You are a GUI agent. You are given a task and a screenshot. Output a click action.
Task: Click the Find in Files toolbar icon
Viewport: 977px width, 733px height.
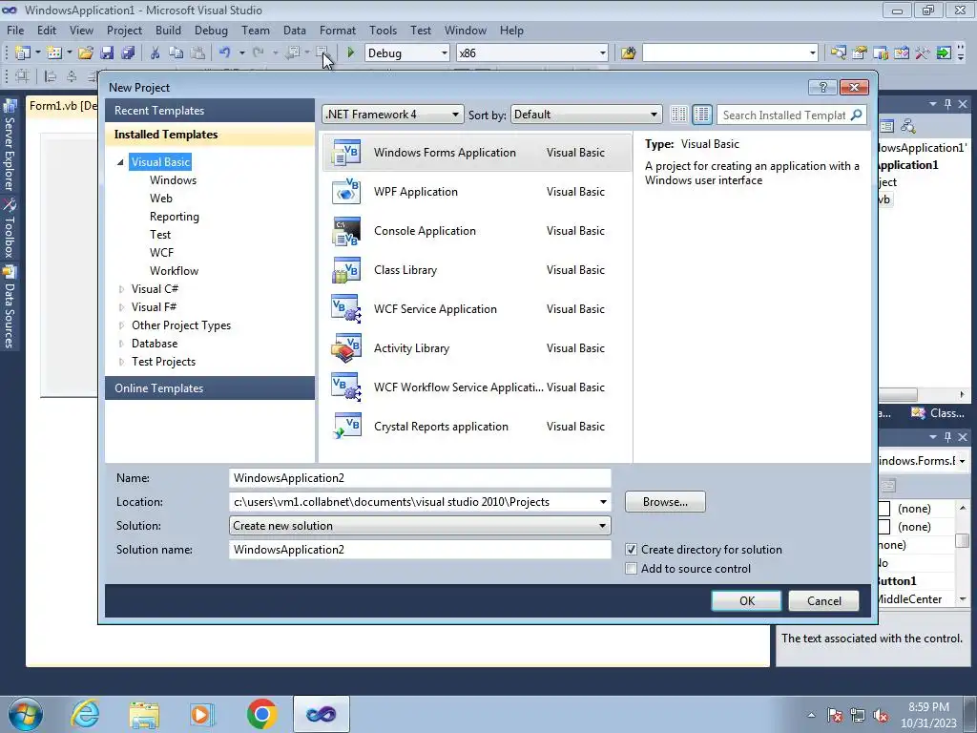point(628,53)
